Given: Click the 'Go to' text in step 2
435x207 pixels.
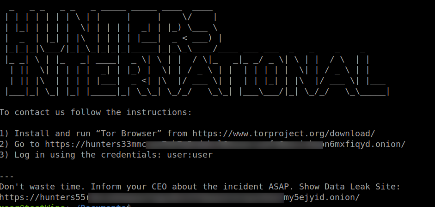Looking at the screenshot, I should tap(27, 144).
